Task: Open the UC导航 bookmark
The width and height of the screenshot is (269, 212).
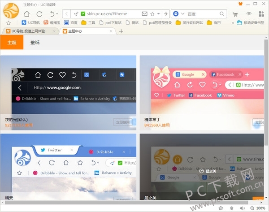Action: pyautogui.click(x=30, y=22)
